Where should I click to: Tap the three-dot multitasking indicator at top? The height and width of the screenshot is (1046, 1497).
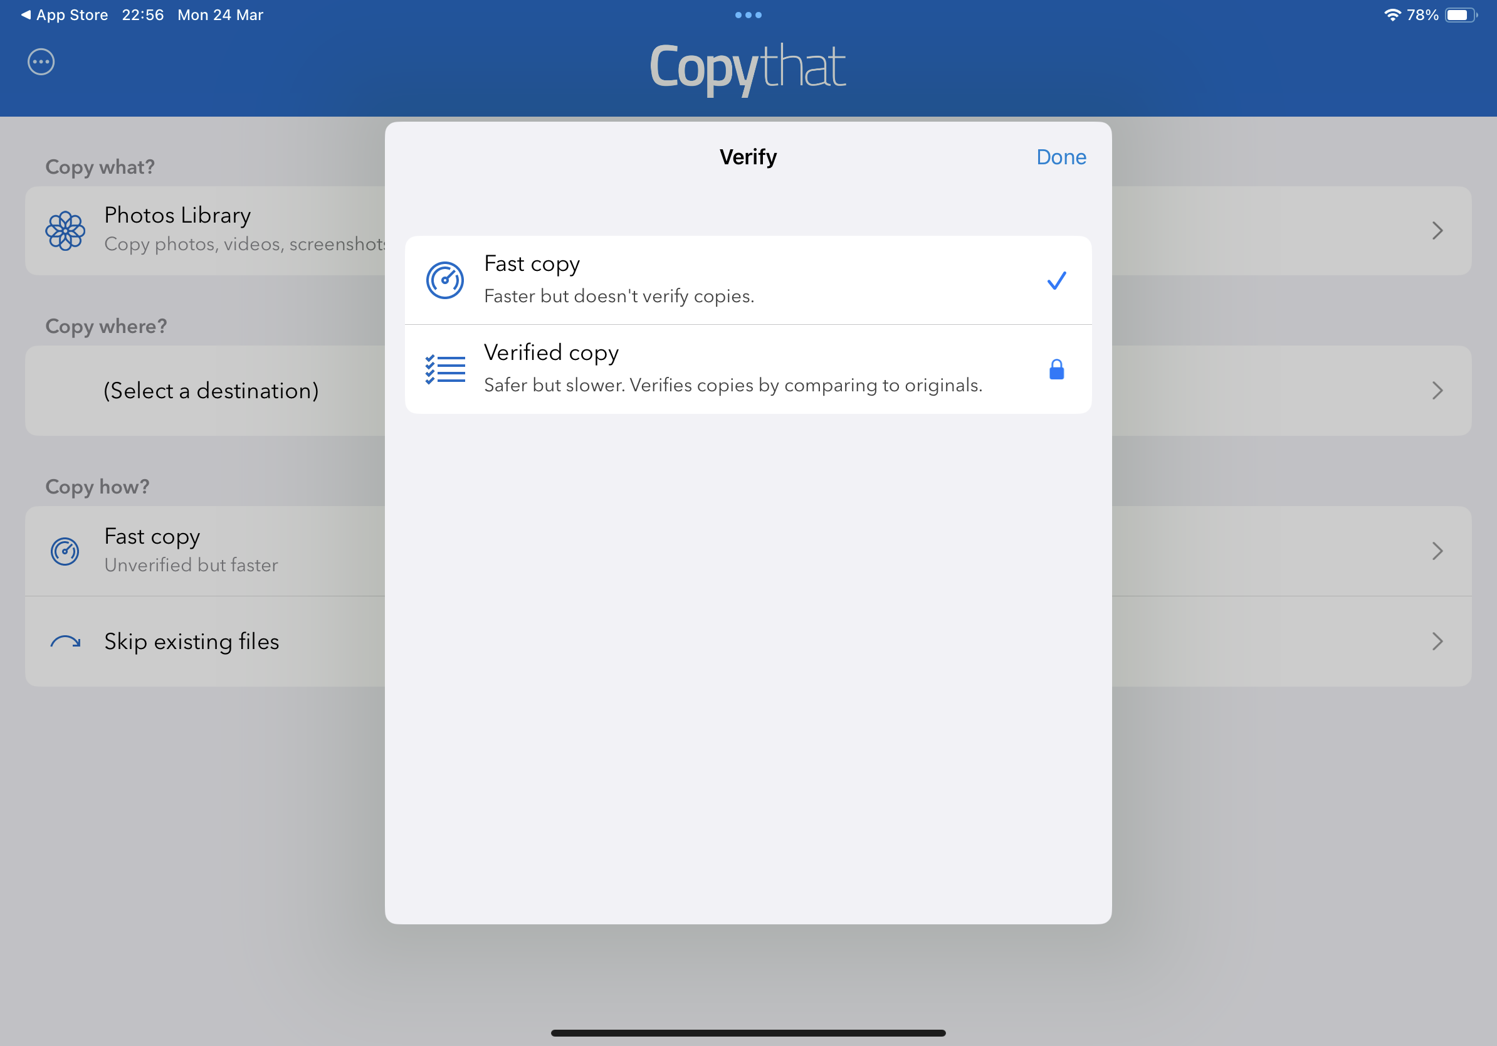click(748, 15)
